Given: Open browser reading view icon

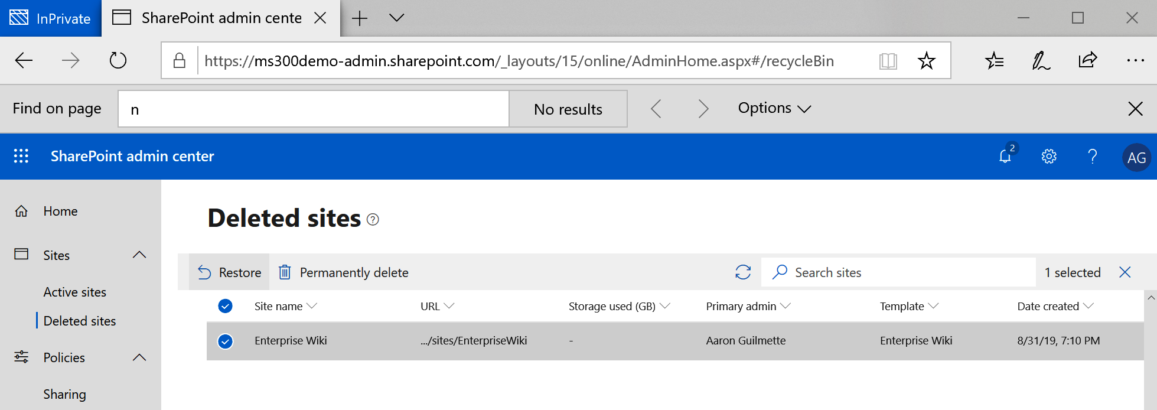Looking at the screenshot, I should coord(888,61).
